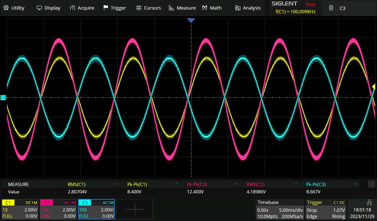This screenshot has width=377, height=221.
Task: Click the 4.18986V RMS value
Action: click(256, 192)
